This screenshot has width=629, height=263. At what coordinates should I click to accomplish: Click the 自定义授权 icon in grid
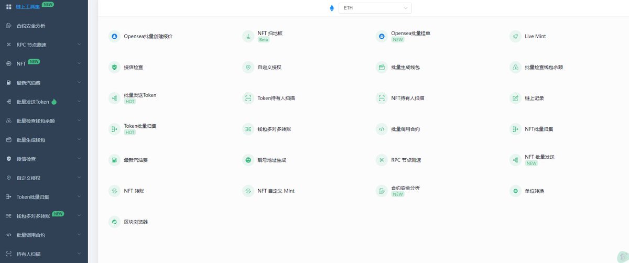[x=248, y=68]
